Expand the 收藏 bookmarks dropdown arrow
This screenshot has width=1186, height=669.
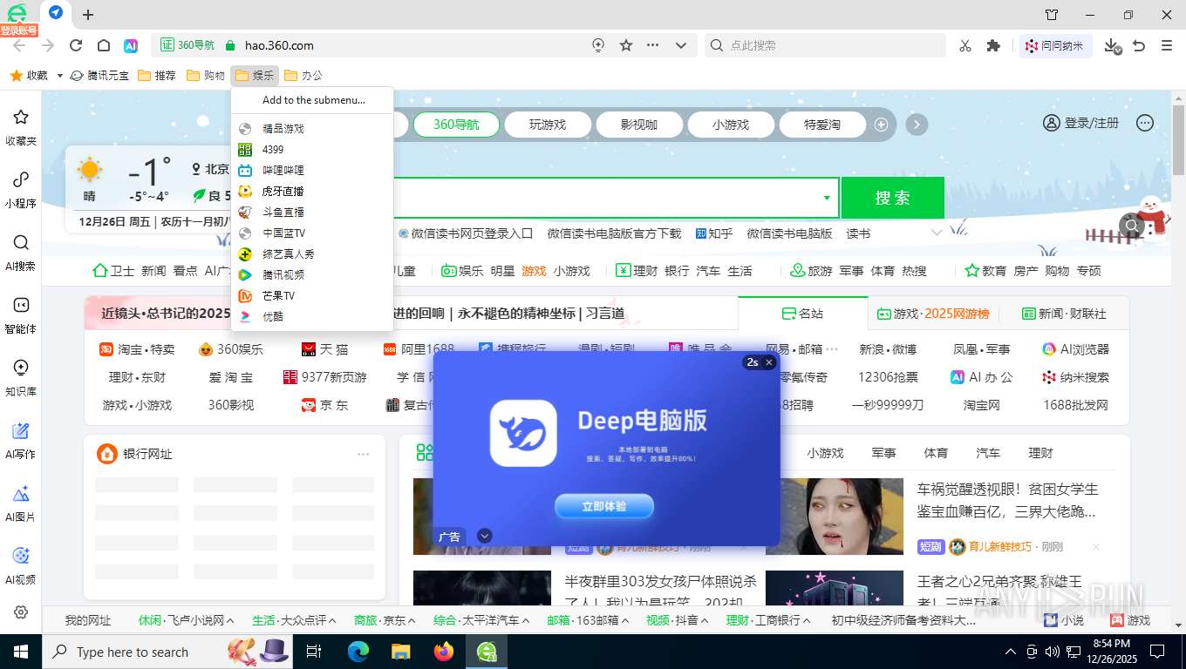click(60, 76)
